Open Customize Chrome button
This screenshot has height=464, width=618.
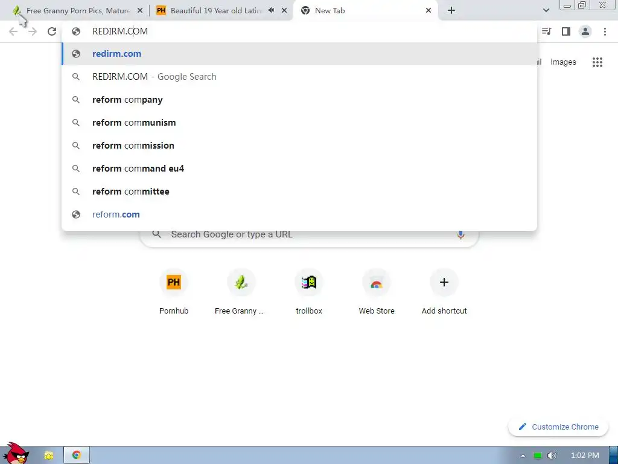558,427
